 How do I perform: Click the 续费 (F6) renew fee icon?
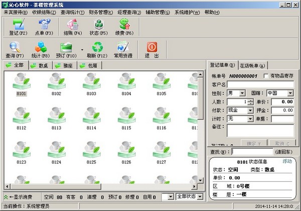[125, 26]
